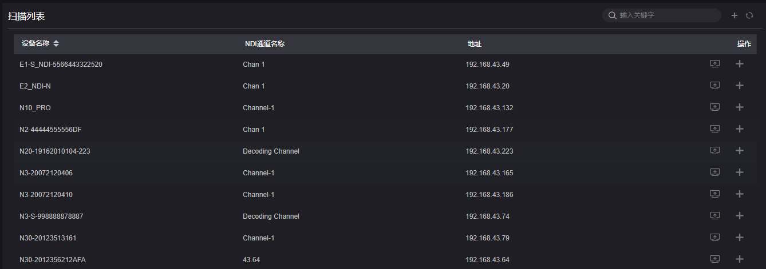Click the screen preview icon for N30-20123513161

point(714,238)
